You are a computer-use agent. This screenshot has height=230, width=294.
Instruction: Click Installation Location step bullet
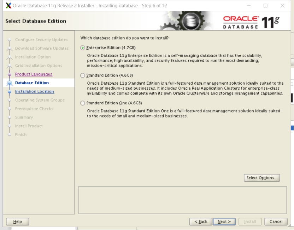[x=10, y=91]
